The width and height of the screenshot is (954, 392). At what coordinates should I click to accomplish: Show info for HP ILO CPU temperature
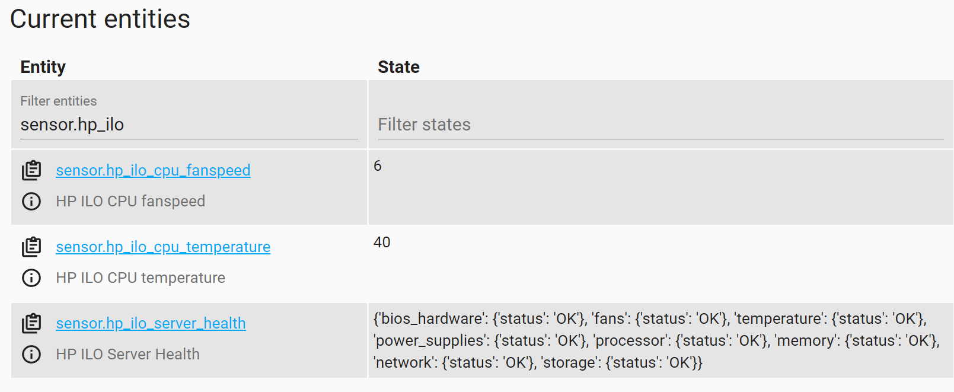click(31, 278)
